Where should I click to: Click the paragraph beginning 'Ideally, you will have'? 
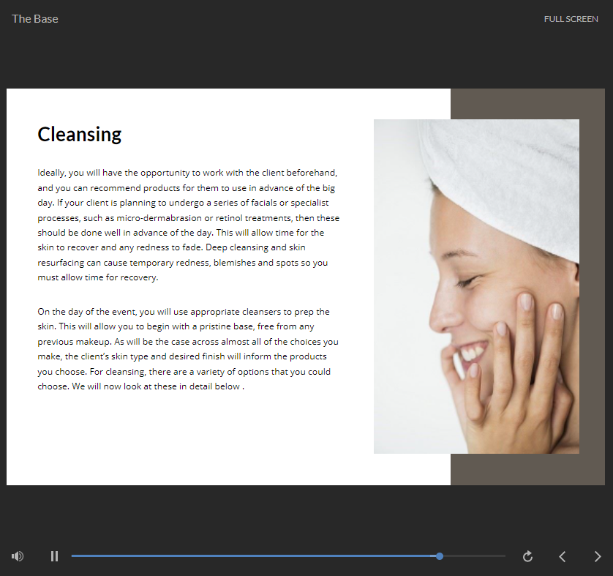[x=188, y=225]
